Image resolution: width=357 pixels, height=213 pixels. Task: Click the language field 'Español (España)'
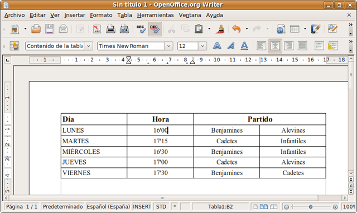point(108,207)
